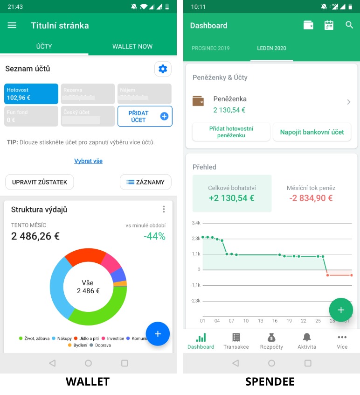Tap Přidat hotovostní peněženku button
Viewport: 360px width, 395px height.
click(231, 132)
